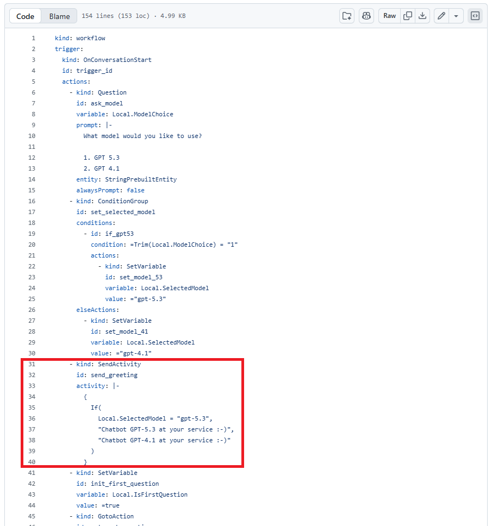Click the 'id: send_greeting' code line

click(x=107, y=375)
